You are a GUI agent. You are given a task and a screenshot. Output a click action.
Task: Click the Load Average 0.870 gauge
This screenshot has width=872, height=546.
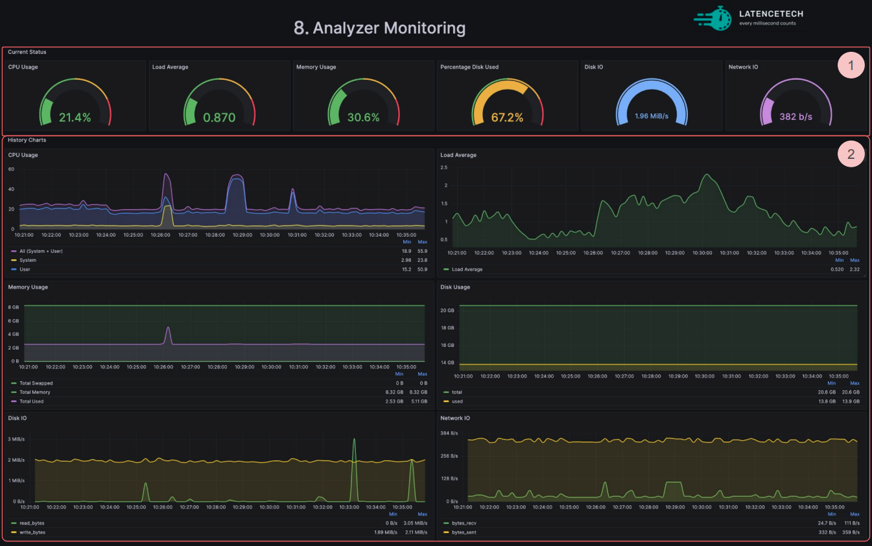(219, 101)
